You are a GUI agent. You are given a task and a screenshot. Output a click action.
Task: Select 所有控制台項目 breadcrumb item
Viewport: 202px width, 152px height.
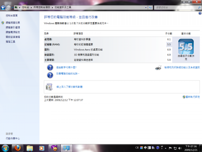(42, 7)
